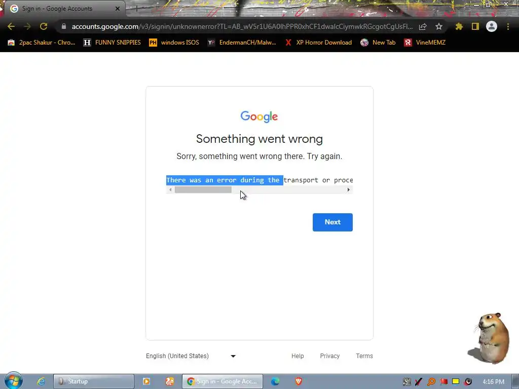Click the 'Something went wrong' heading

tap(259, 139)
